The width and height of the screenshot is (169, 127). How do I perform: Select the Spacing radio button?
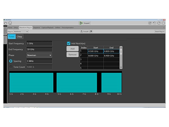[x=11, y=61]
